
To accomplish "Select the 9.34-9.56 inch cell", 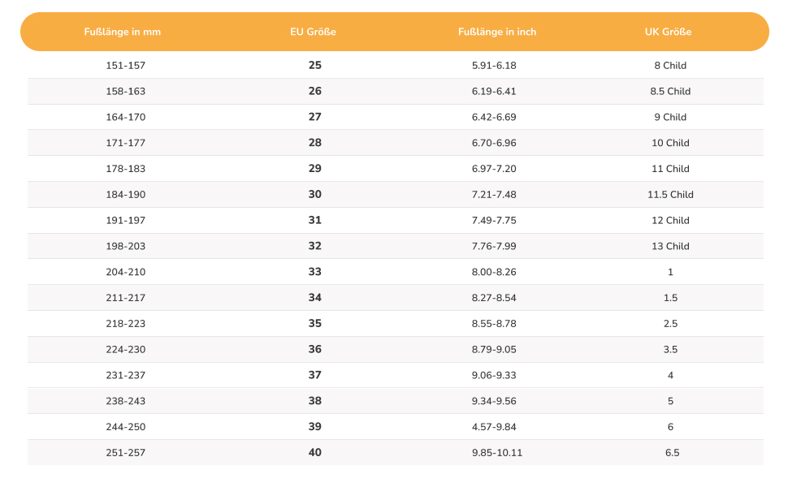I will (494, 401).
